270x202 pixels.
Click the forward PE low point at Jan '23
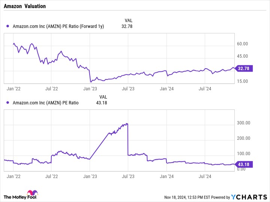(91, 82)
